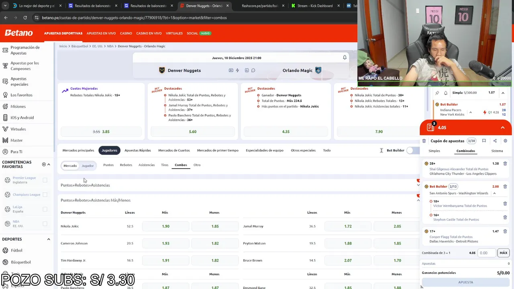
Task: Click the bell icon in Simple bet panel
Action: click(446, 93)
